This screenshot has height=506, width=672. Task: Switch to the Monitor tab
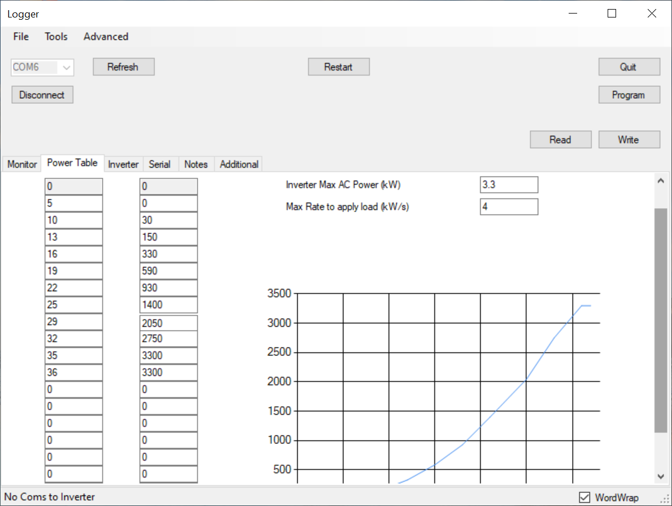(x=22, y=164)
